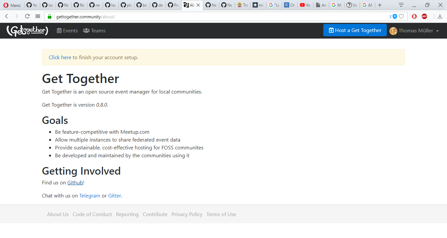
Task: Click the Get Together logo
Action: click(27, 30)
